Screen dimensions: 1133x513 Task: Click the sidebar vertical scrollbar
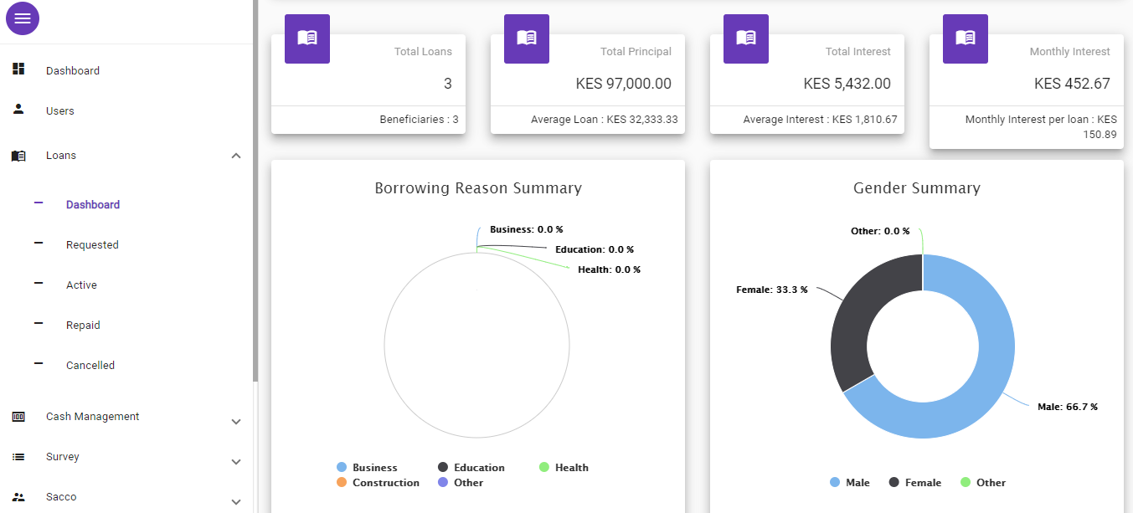coord(255,191)
